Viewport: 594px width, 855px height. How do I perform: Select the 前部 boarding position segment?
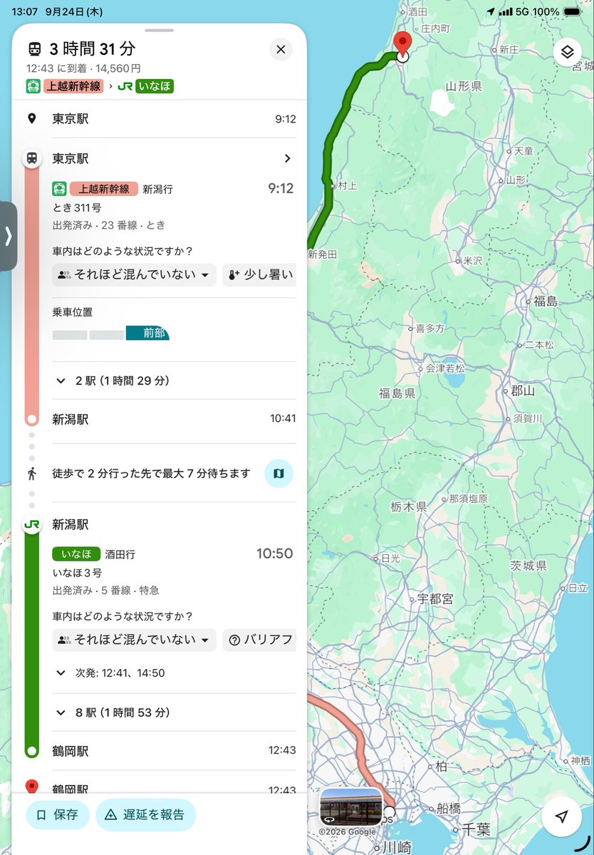tap(147, 333)
